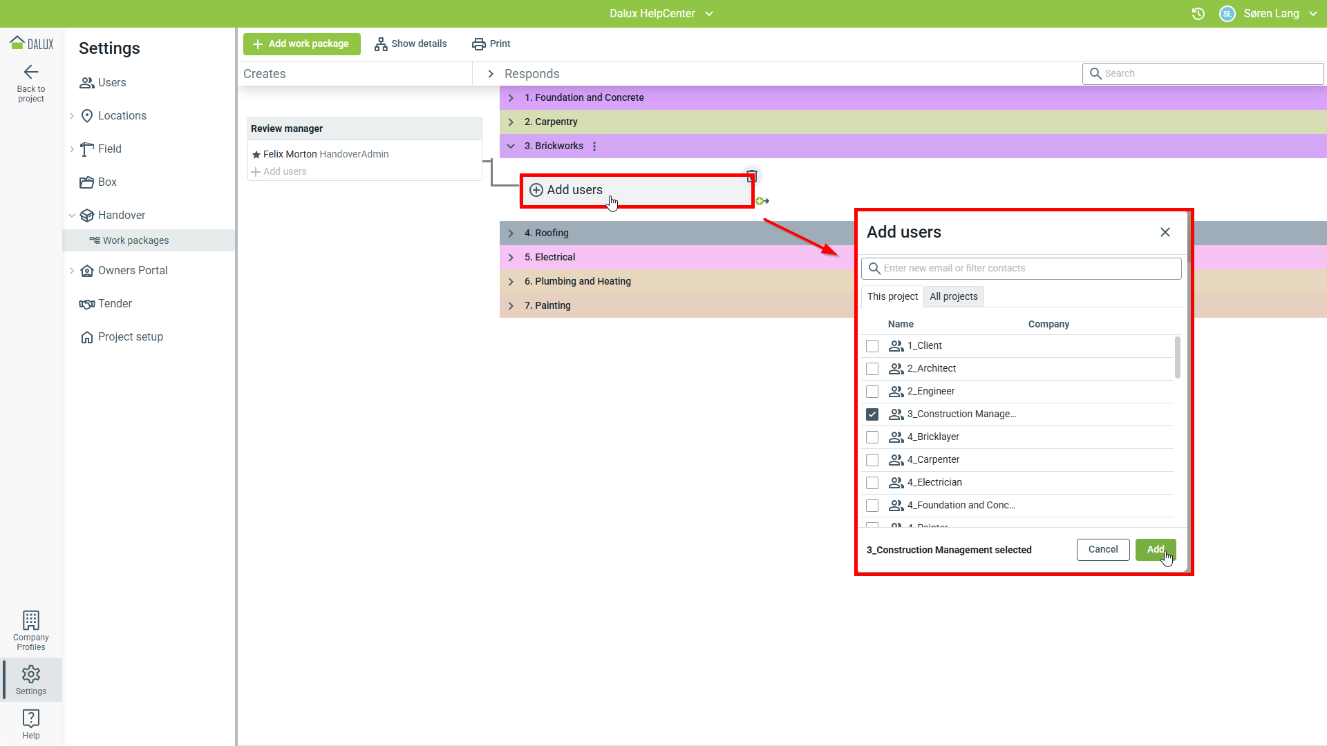Viewport: 1327px width, 746px height.
Task: Collapse the 3. Brickworks work package
Action: pyautogui.click(x=511, y=146)
